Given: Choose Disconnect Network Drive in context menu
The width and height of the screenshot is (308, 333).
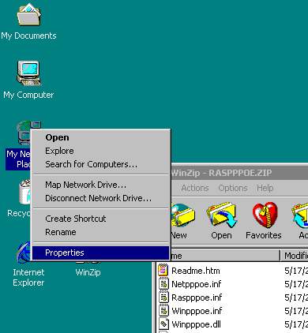Looking at the screenshot, I should (x=101, y=198).
